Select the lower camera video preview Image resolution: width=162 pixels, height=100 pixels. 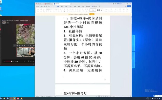[26, 52]
